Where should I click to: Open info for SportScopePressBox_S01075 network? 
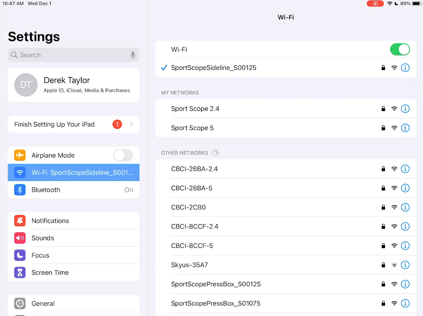(x=405, y=303)
